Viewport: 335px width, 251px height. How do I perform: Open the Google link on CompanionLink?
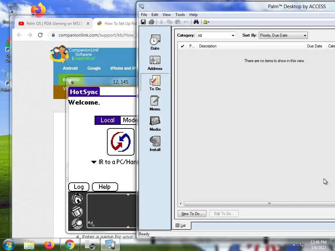[94, 68]
